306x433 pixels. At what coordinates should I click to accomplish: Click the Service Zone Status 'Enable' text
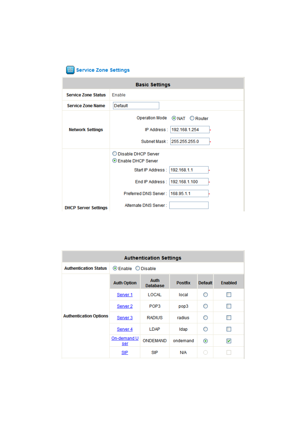[x=119, y=95]
